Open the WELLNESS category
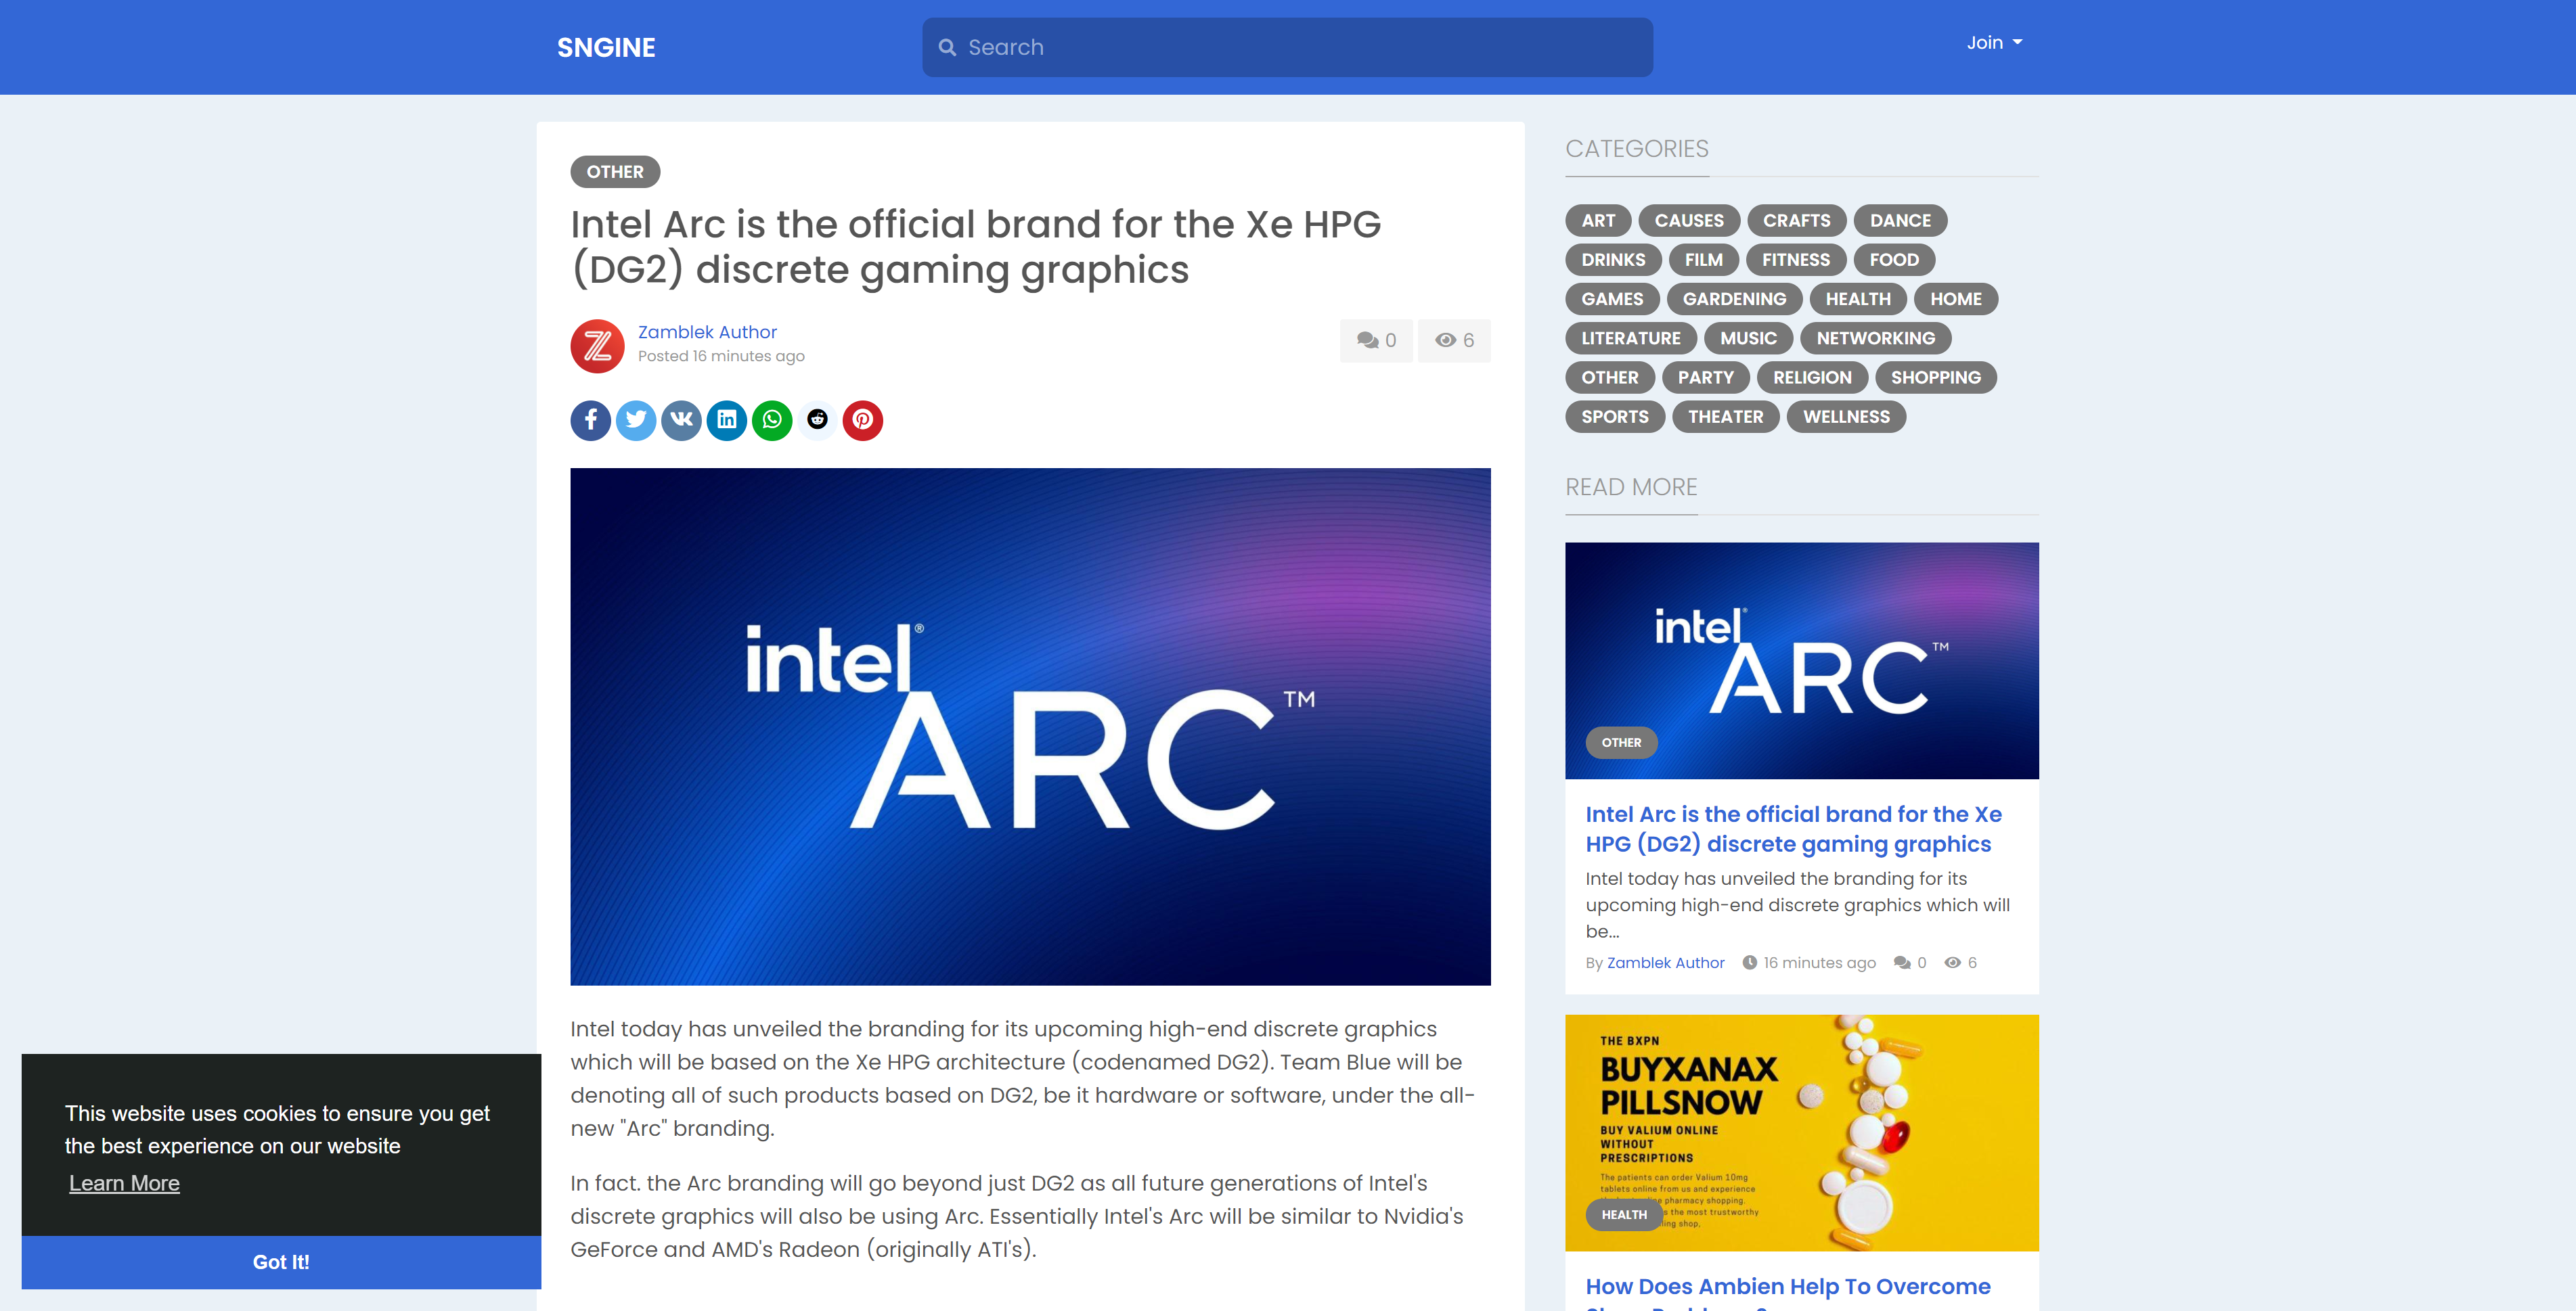 pyautogui.click(x=1846, y=417)
